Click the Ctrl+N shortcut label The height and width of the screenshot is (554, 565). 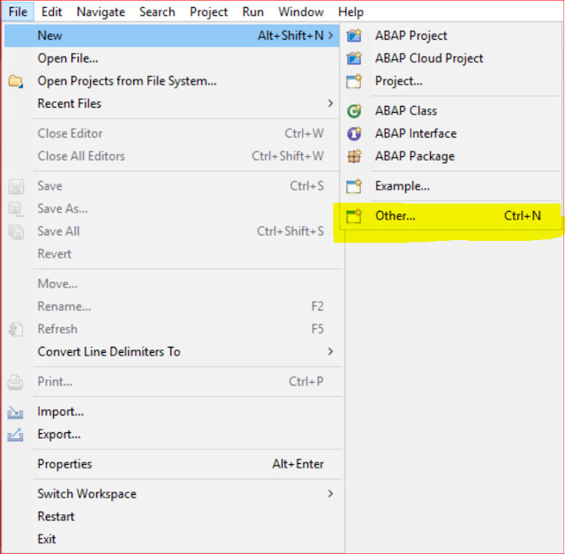point(522,215)
